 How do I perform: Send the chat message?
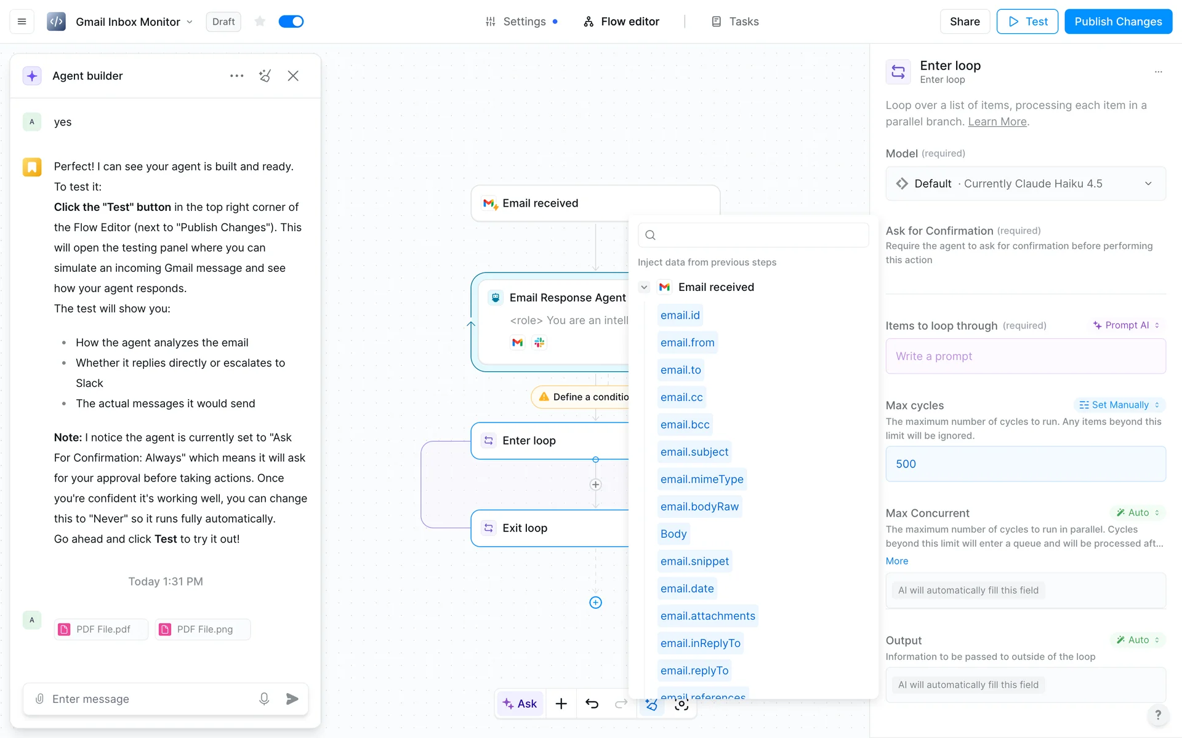point(292,699)
